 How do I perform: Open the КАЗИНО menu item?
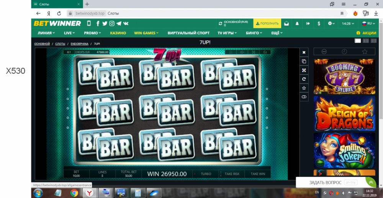point(118,33)
